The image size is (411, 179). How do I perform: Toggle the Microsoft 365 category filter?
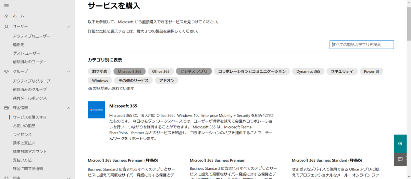click(x=129, y=71)
